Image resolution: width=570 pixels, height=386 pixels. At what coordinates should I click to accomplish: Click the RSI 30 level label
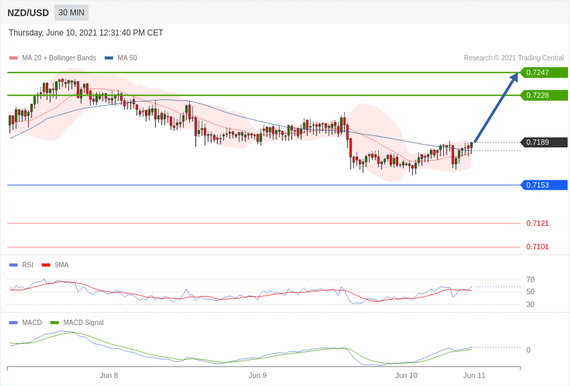point(530,304)
